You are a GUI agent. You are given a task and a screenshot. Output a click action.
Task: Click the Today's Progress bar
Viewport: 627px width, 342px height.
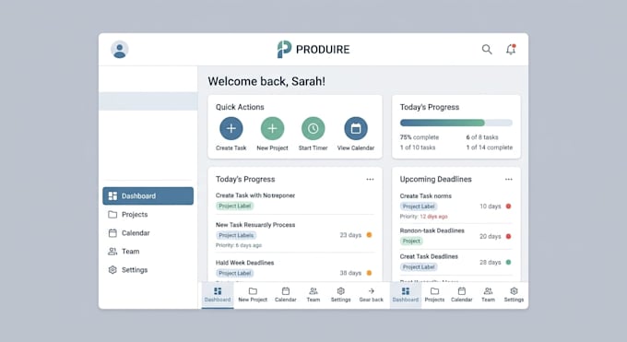point(456,123)
